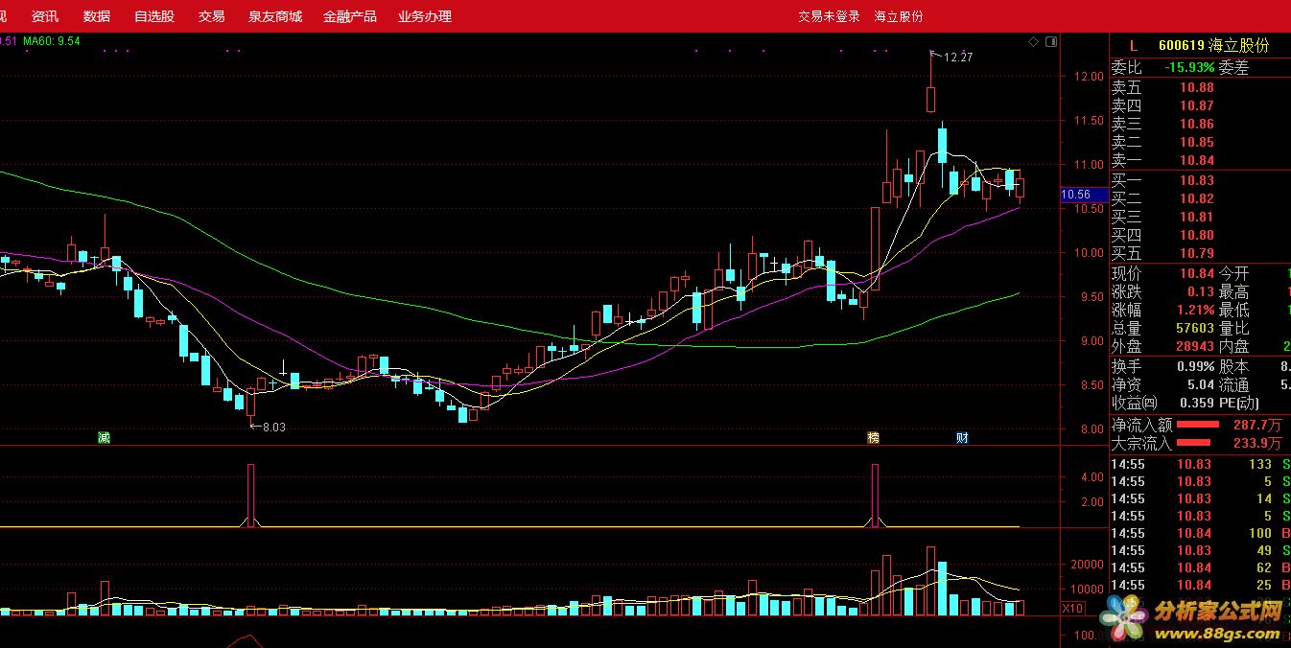
Task: Select the 卖五 price 10.88
Action: click(1197, 87)
